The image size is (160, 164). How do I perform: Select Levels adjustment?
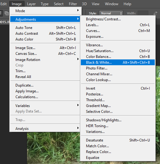coord(118,25)
